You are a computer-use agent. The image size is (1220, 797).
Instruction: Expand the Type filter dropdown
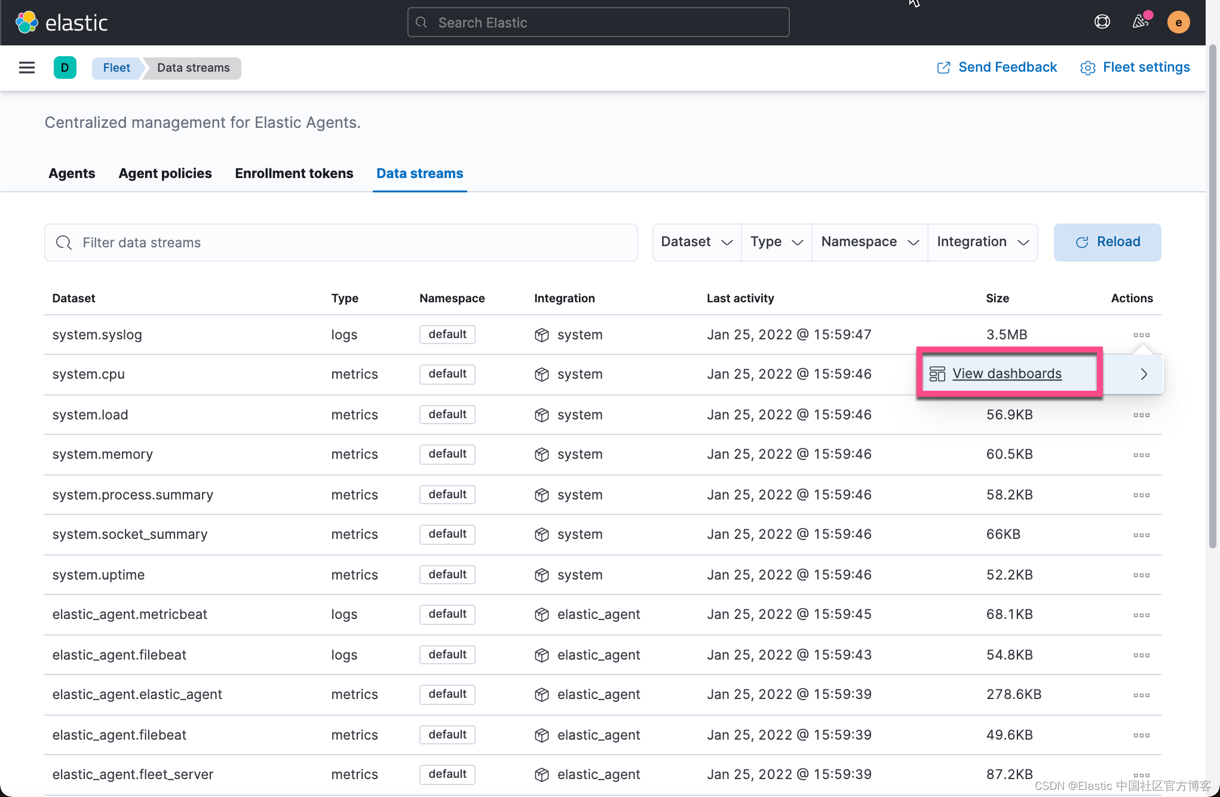tap(776, 242)
